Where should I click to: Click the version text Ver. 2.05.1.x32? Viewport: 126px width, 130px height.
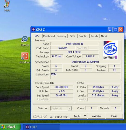pos(59,117)
